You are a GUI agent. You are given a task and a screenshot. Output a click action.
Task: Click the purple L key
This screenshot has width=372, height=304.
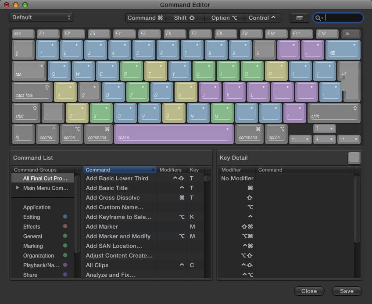tap(258, 92)
